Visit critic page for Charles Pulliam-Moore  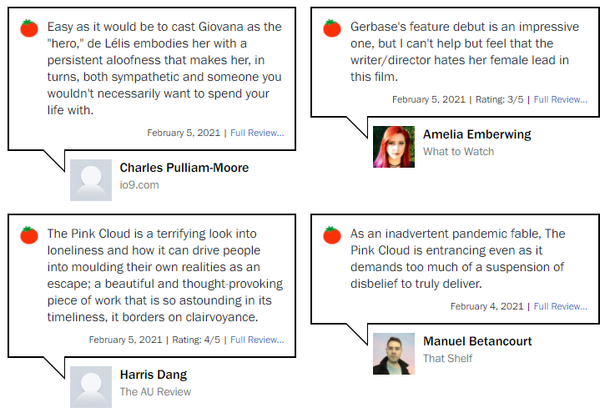click(x=184, y=168)
